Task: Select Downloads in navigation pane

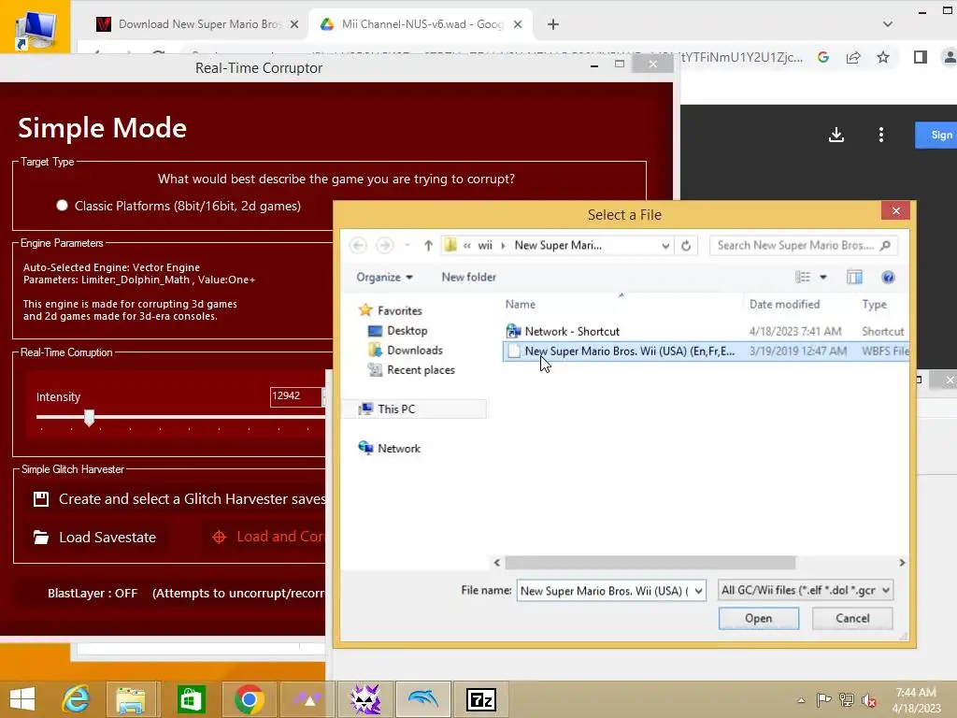Action: [x=415, y=351]
